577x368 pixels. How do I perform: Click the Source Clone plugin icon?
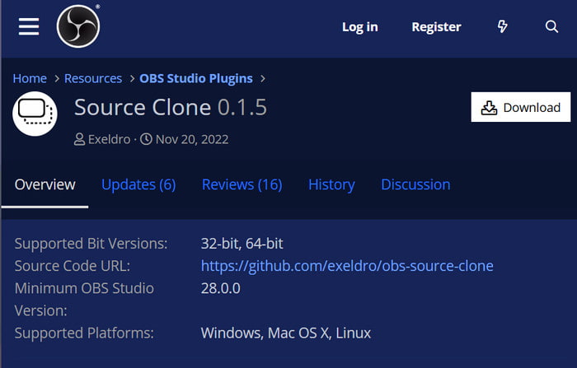35,114
